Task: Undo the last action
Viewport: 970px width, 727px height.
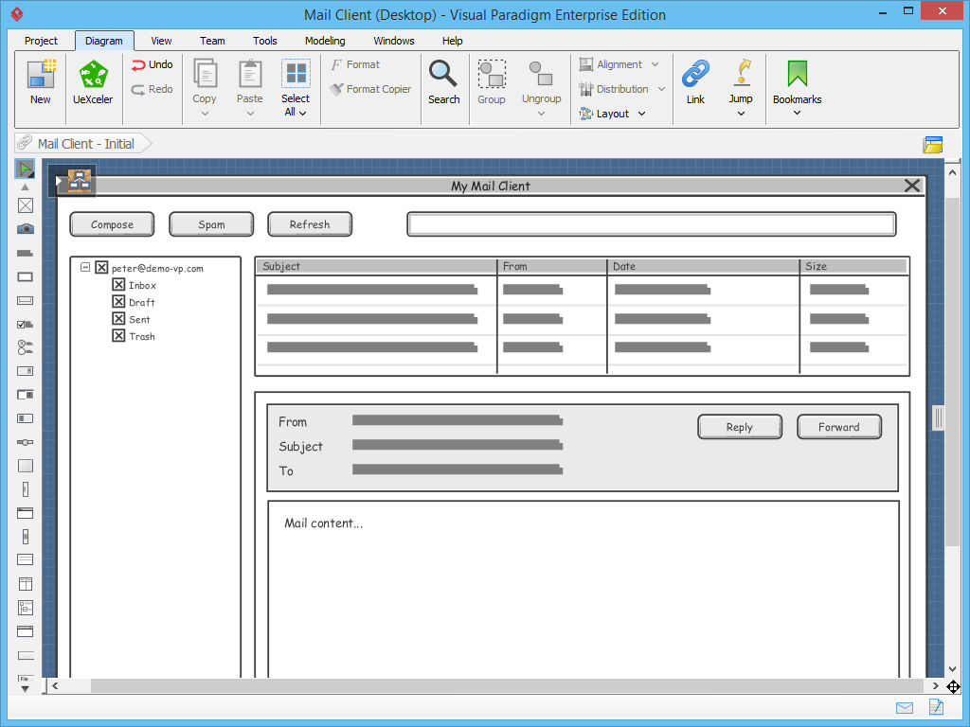Action: tap(153, 64)
